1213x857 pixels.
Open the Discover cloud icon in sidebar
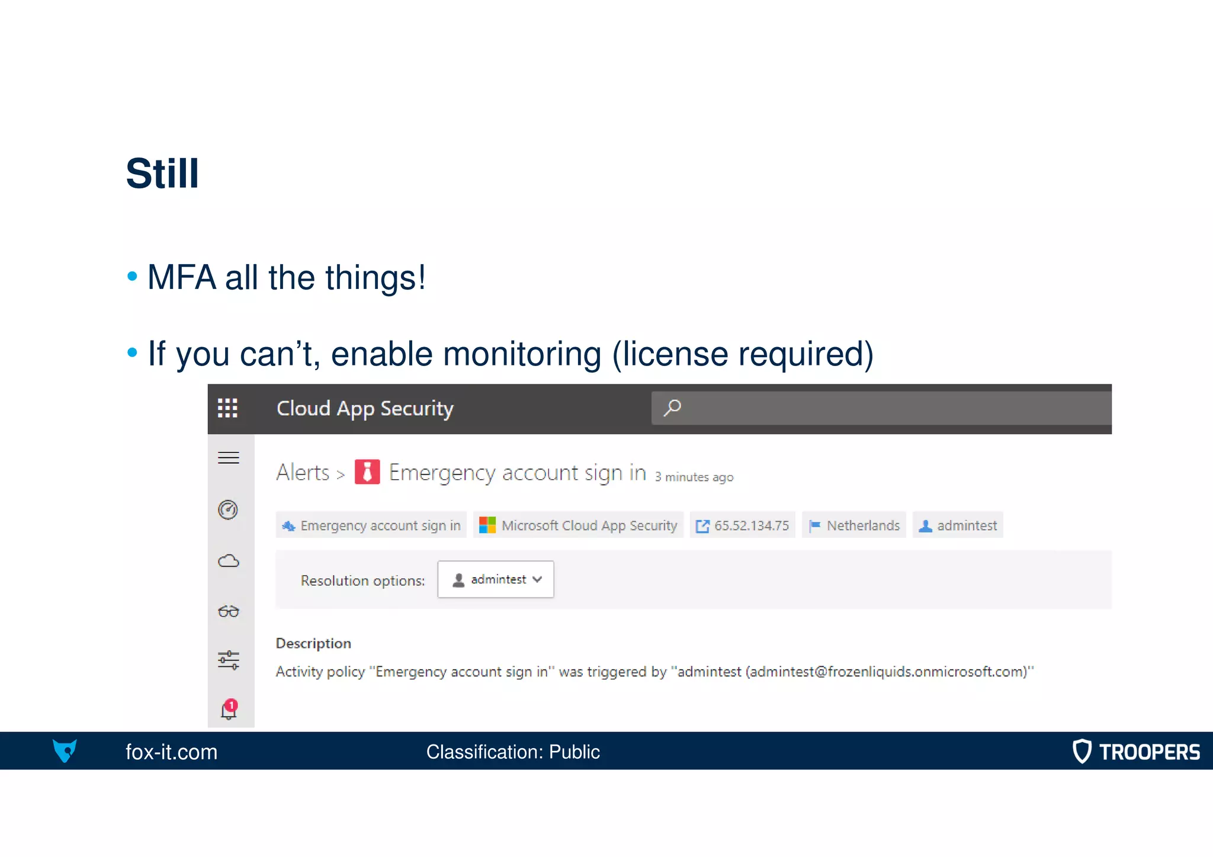click(x=229, y=561)
